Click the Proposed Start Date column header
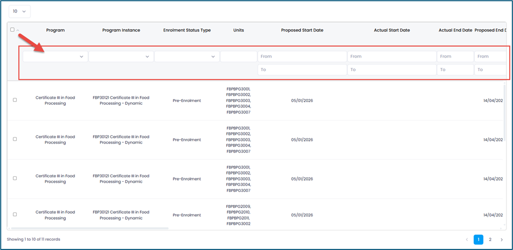 pyautogui.click(x=302, y=30)
